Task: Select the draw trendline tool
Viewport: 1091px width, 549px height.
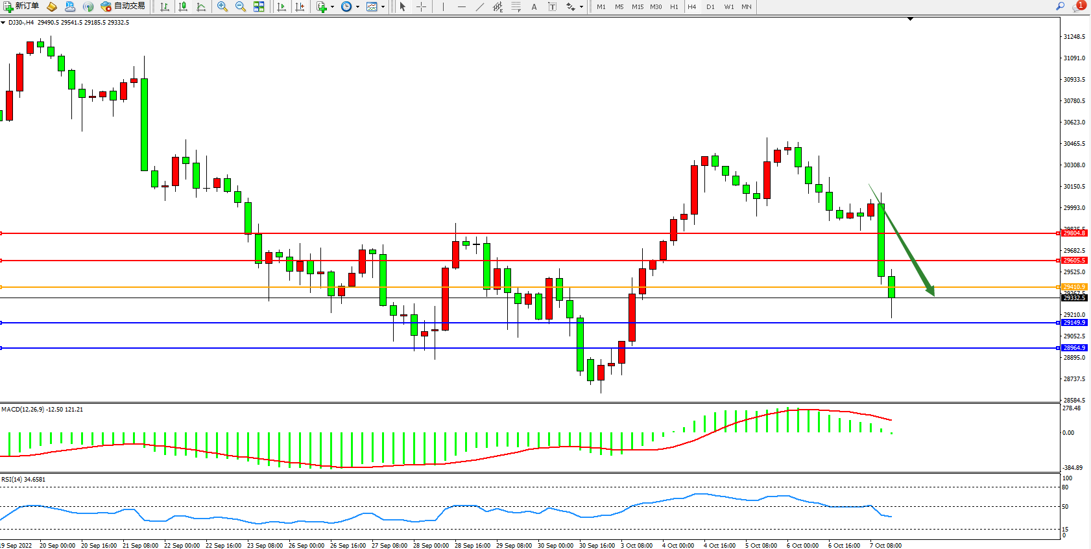Action: click(x=480, y=6)
